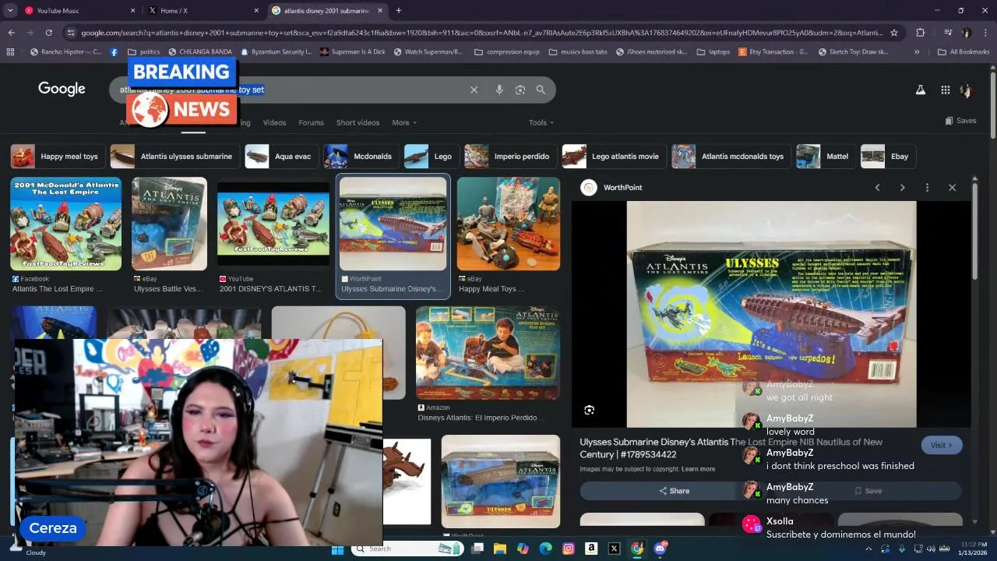Open All Bookmarks folder
This screenshot has height=561, width=997.
click(x=964, y=52)
